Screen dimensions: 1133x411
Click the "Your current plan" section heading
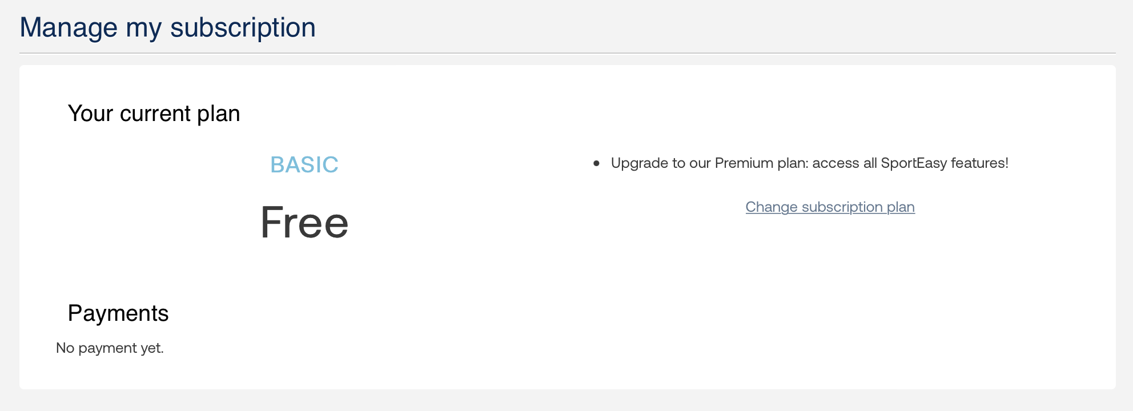click(x=154, y=114)
